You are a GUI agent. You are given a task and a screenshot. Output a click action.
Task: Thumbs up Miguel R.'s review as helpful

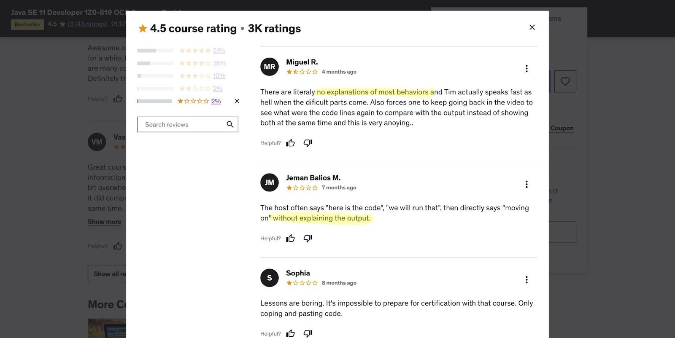(x=291, y=143)
